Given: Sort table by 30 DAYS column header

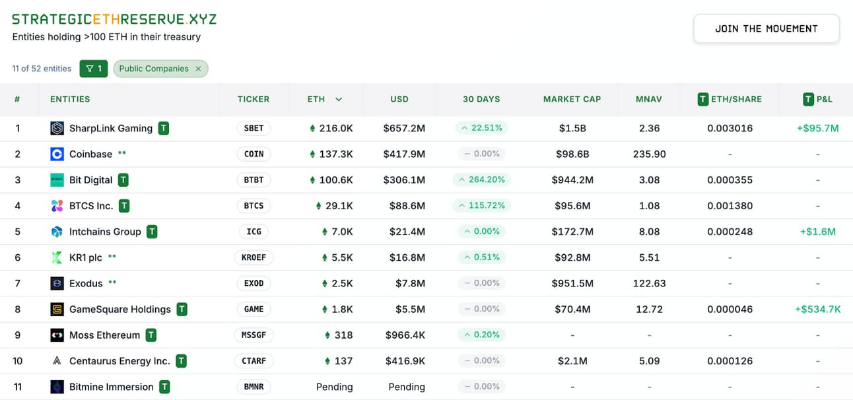Looking at the screenshot, I should coord(481,99).
